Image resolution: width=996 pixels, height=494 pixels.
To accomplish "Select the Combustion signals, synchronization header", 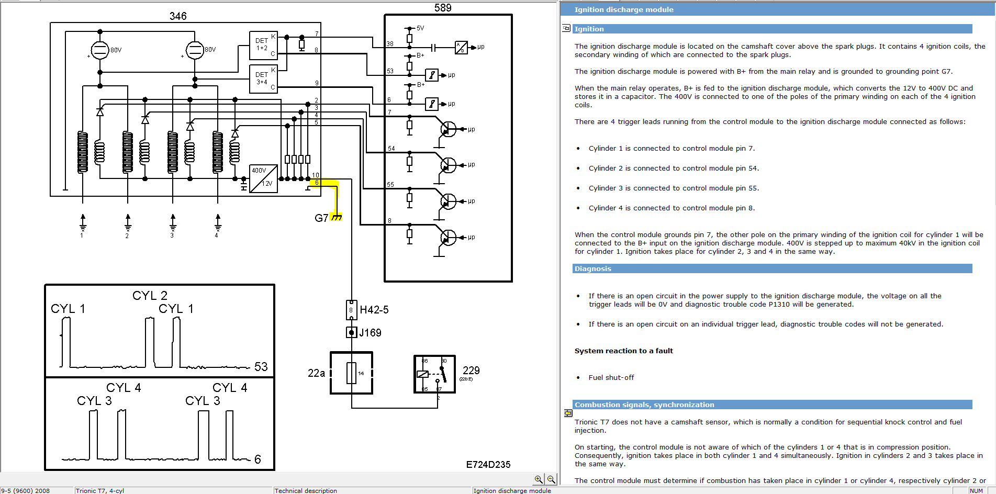I will 772,405.
